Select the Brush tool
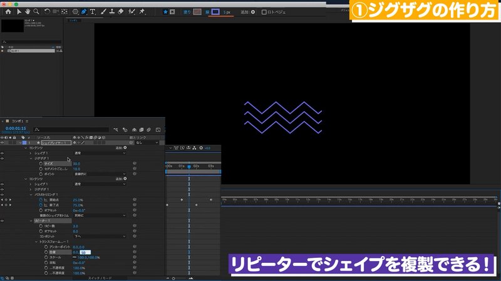Image resolution: width=501 pixels, height=281 pixels. coord(103,12)
